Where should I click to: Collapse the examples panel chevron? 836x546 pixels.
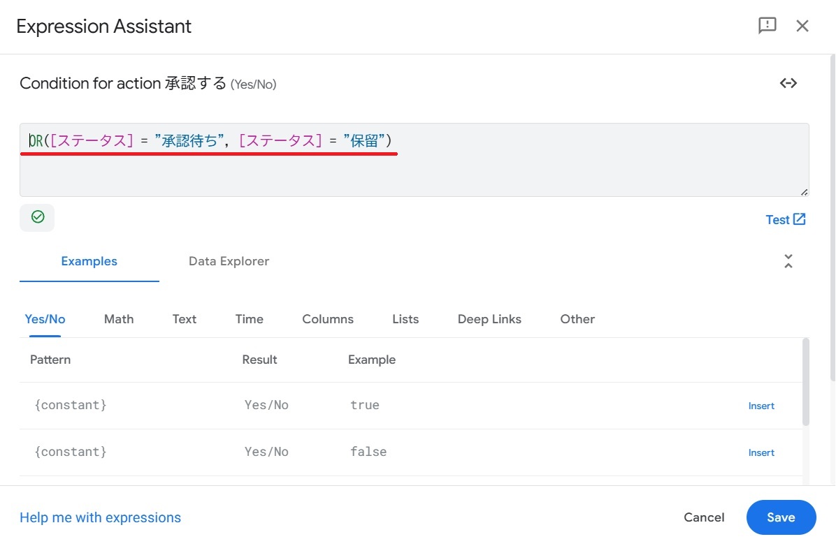tap(788, 261)
